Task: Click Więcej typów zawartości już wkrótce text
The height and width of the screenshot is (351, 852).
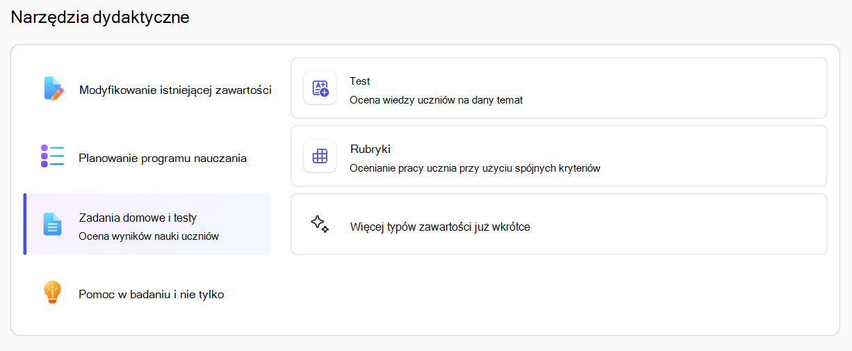Action: click(441, 227)
